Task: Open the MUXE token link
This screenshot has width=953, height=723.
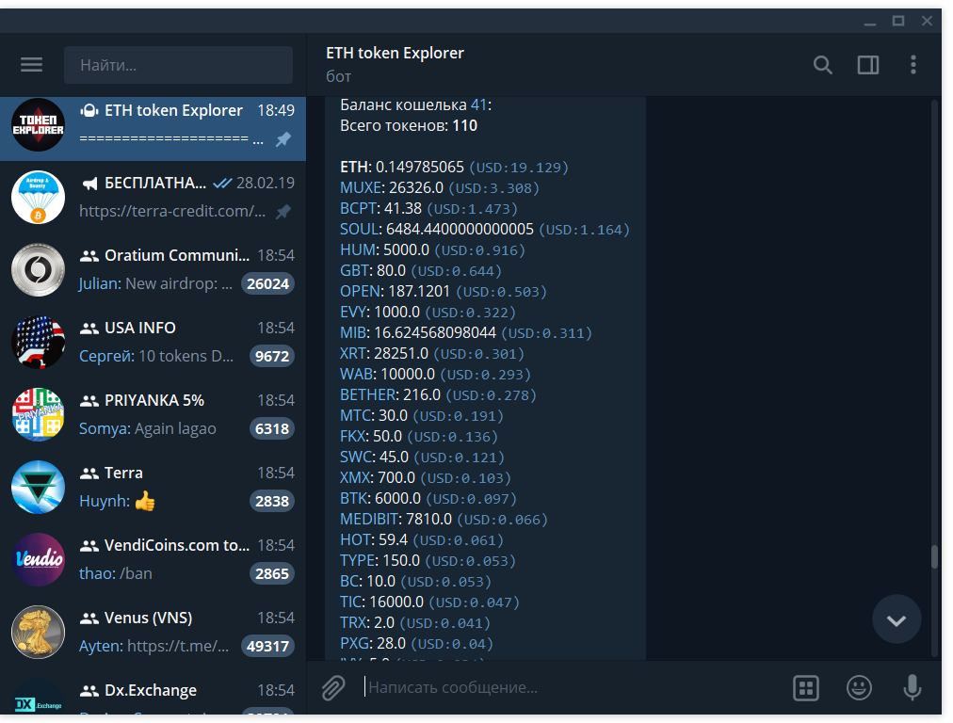Action: click(x=361, y=187)
